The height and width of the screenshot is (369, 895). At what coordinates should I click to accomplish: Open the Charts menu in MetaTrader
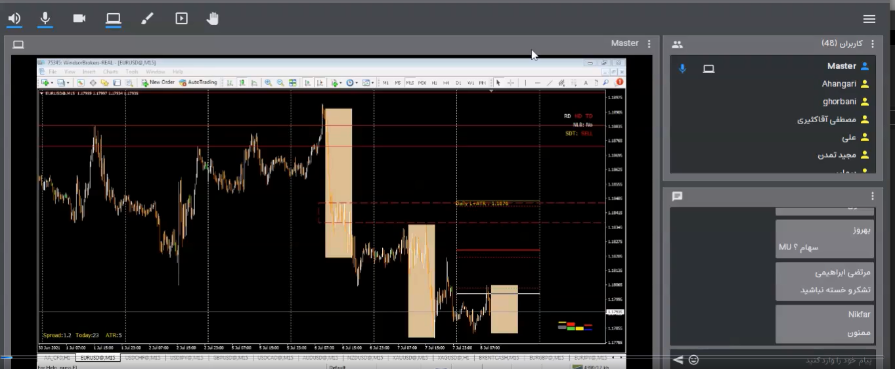point(110,72)
